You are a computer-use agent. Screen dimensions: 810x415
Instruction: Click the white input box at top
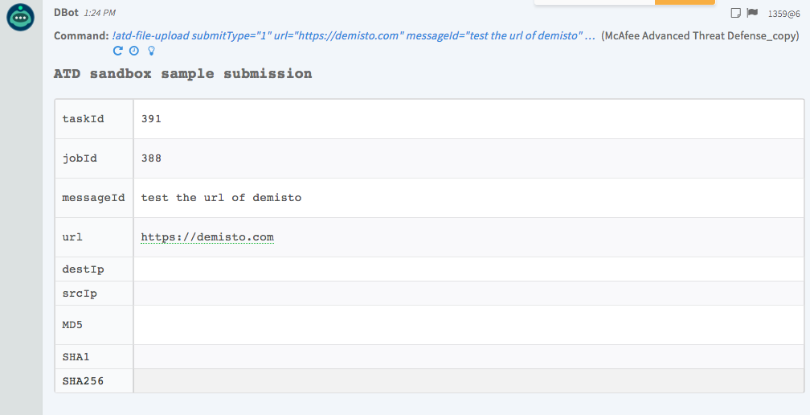594,2
